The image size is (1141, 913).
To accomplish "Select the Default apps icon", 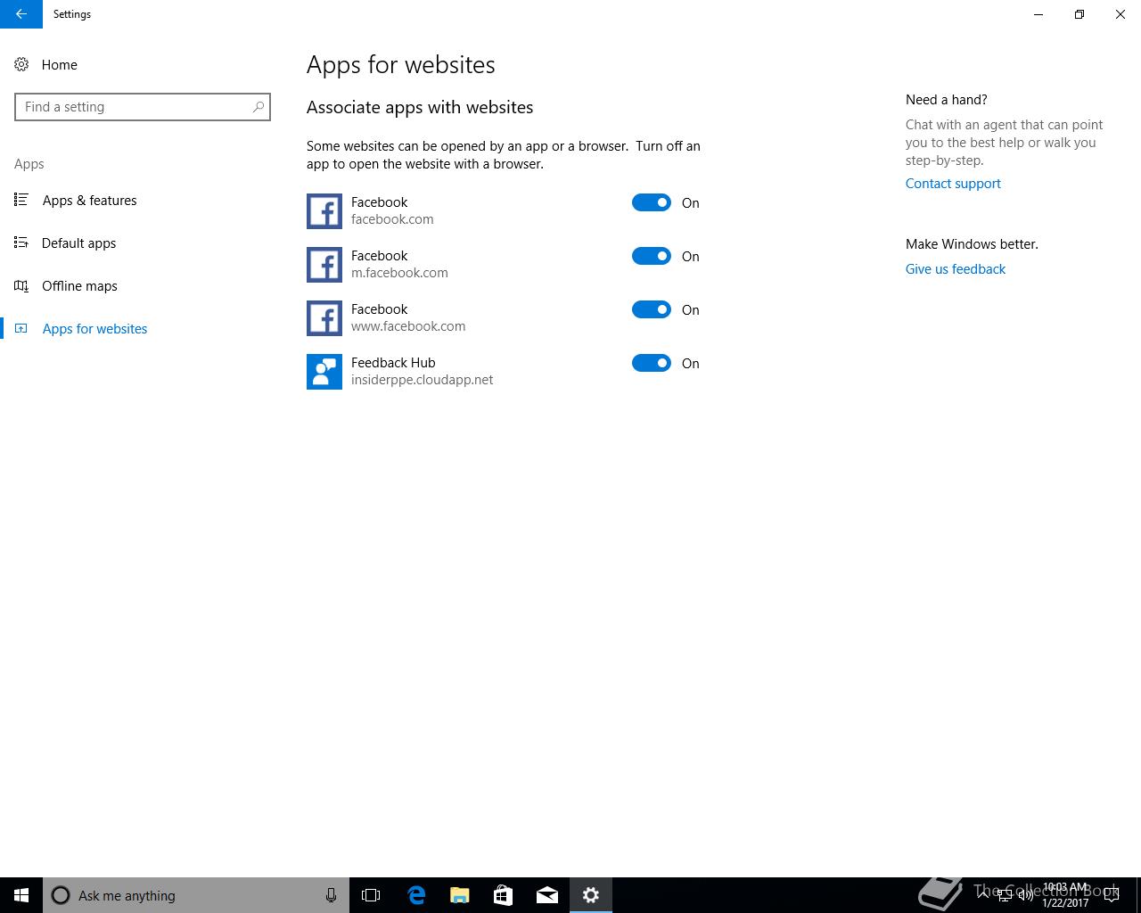I will tap(21, 243).
